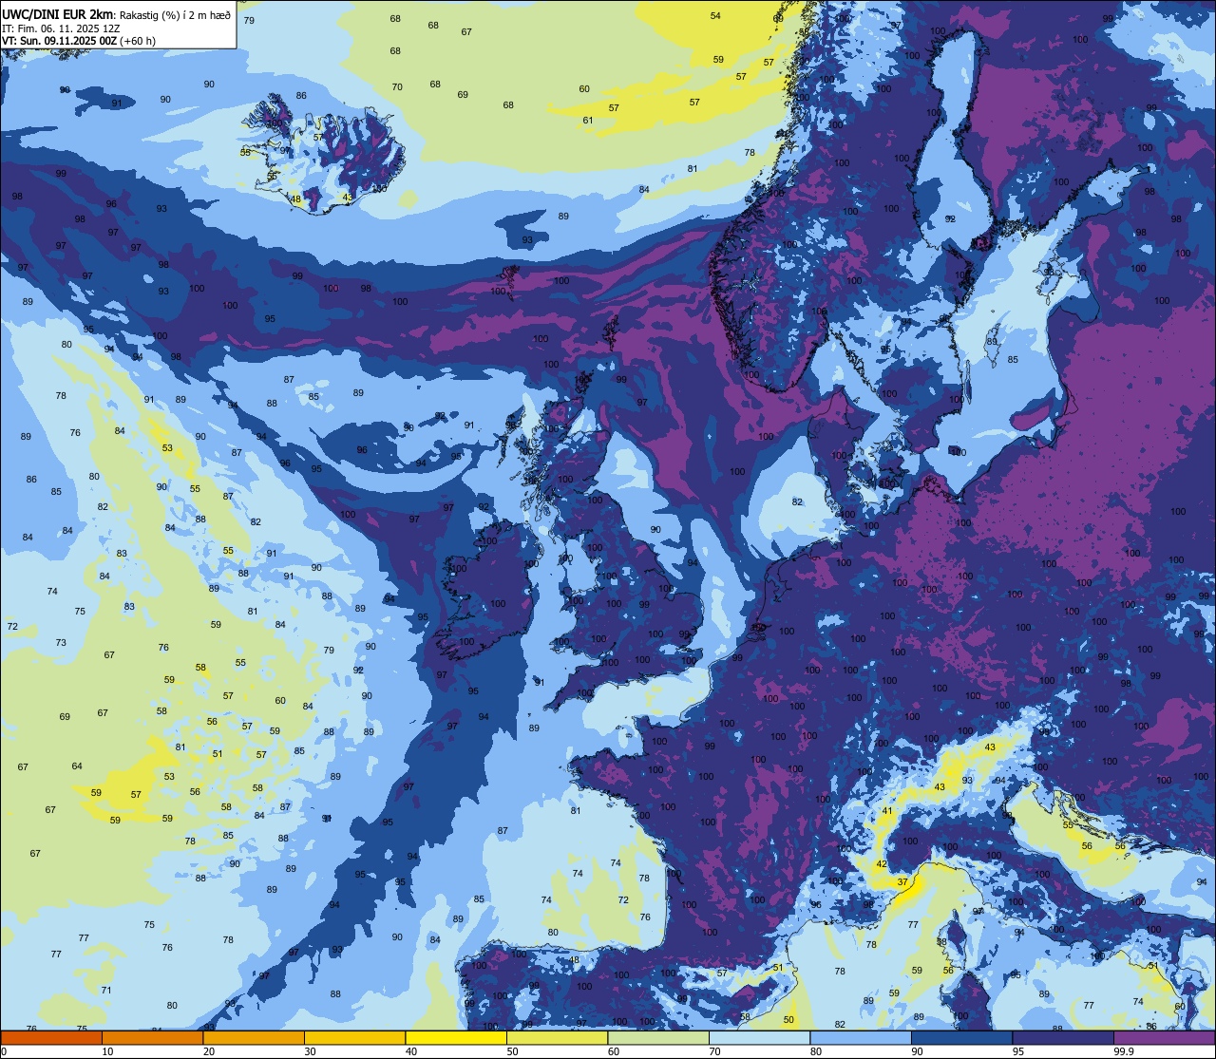Click the pale green 60–70 legend swatch
Viewport: 1216px width, 1059px height.
(658, 1037)
